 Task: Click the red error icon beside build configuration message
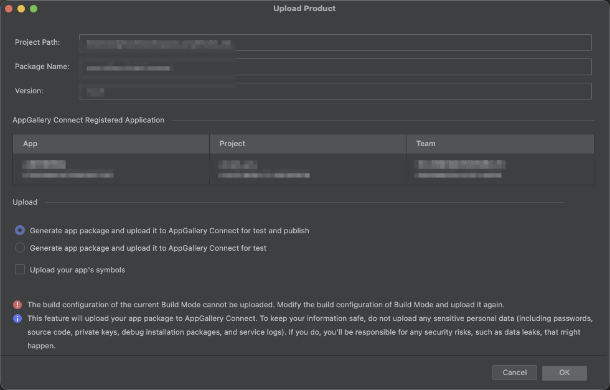tap(17, 304)
